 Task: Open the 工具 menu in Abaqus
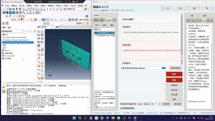click(x=66, y=6)
